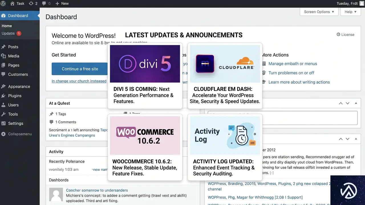Image resolution: width=365 pixels, height=205 pixels.
Task: Click the icon beside Learn more about writing actions
Action: pyautogui.click(x=264, y=82)
